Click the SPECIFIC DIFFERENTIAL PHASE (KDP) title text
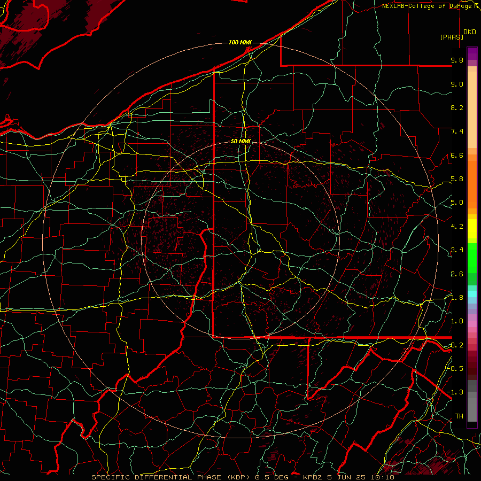 click(169, 477)
